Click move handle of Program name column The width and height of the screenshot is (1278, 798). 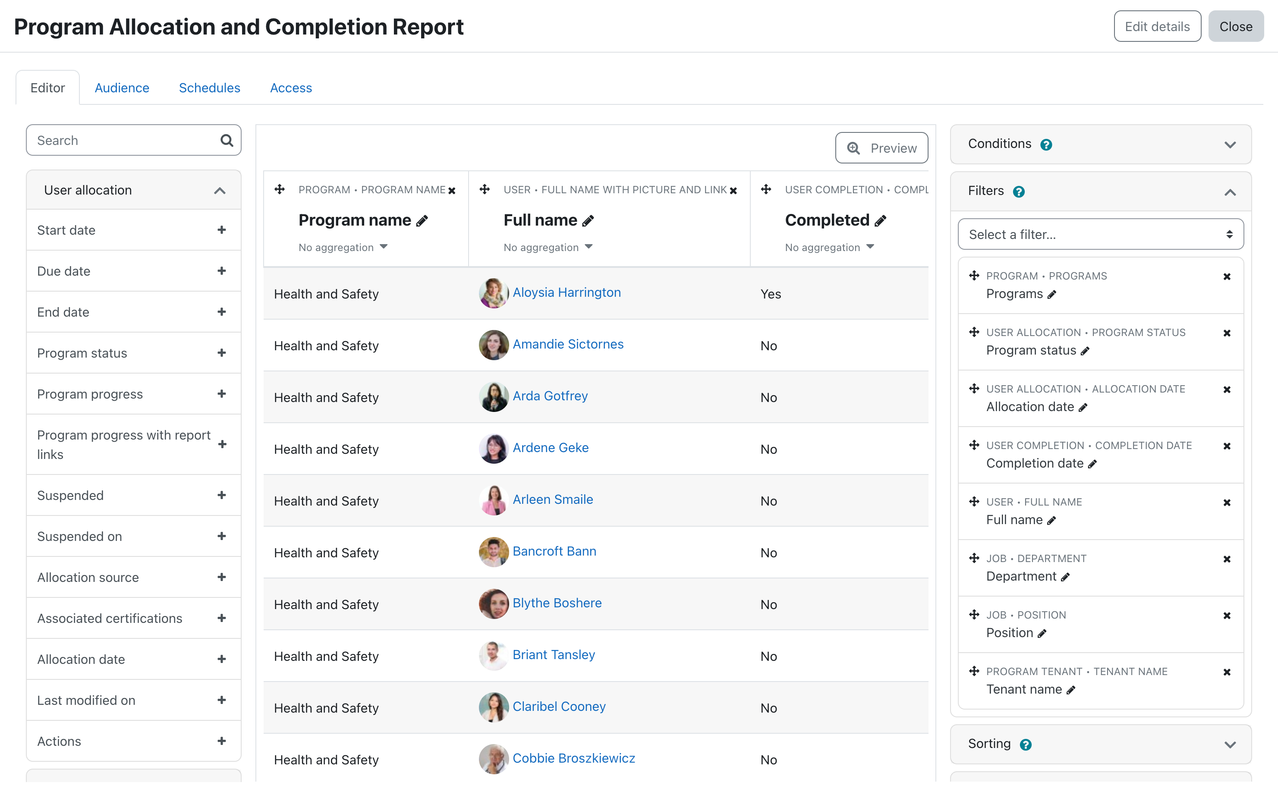point(280,189)
